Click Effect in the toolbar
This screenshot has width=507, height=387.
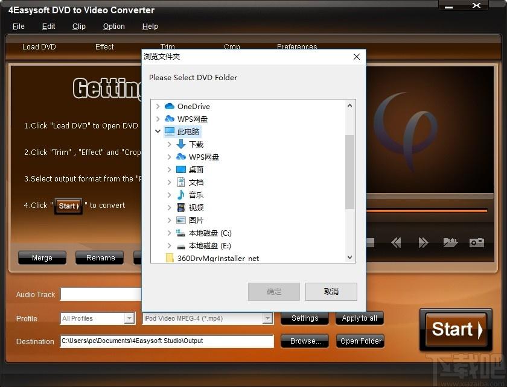[x=104, y=47]
